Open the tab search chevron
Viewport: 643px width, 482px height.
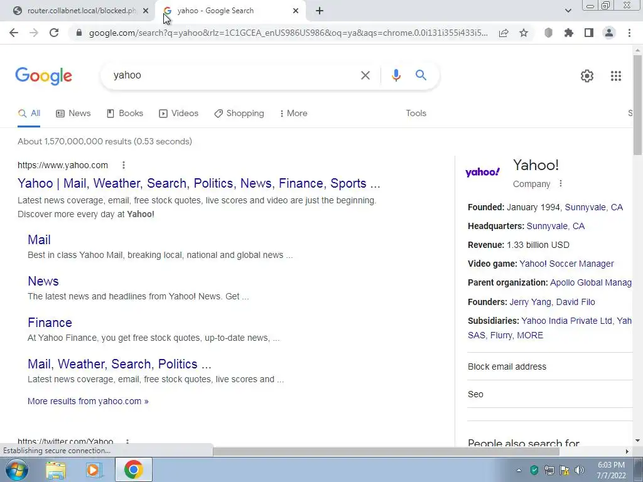click(568, 11)
